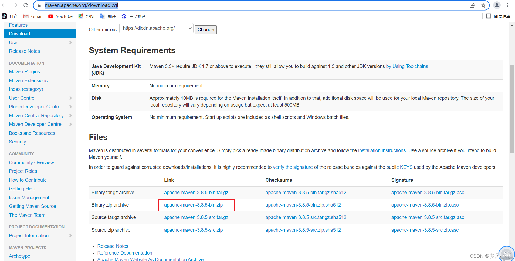The height and width of the screenshot is (261, 515).
Task: Open the Gmail bookmark
Action: click(33, 16)
